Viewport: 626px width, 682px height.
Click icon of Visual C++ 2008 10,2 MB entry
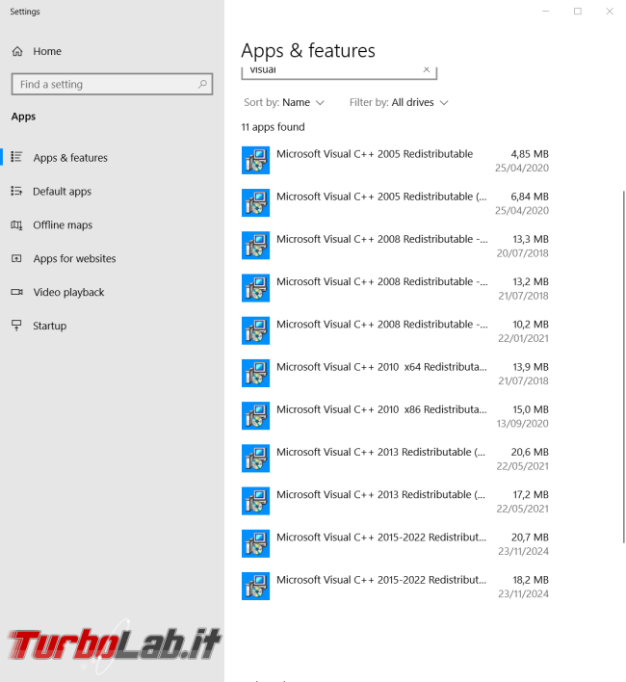coord(255,330)
